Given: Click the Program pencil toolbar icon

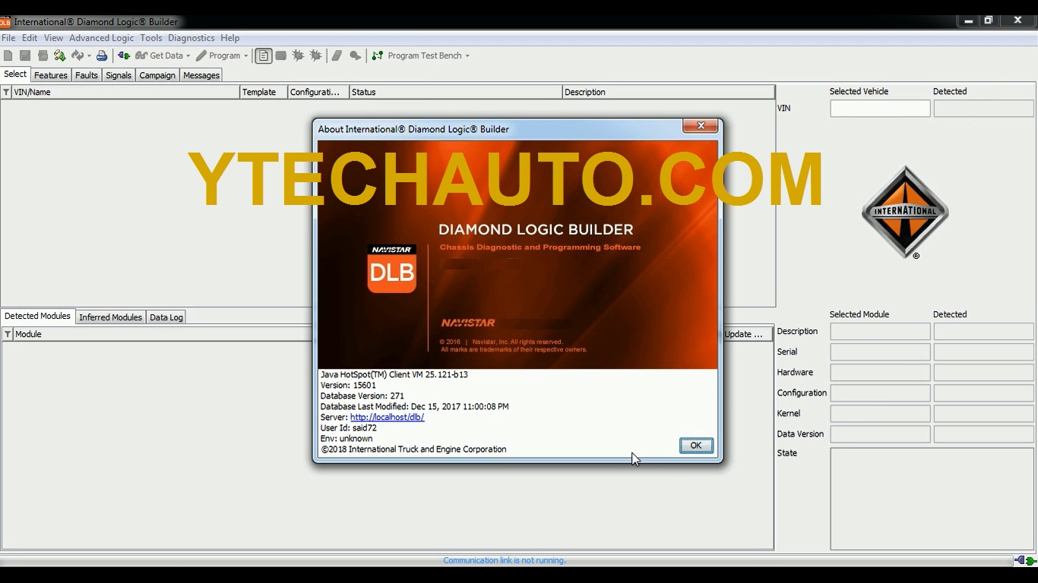Looking at the screenshot, I should tap(202, 55).
